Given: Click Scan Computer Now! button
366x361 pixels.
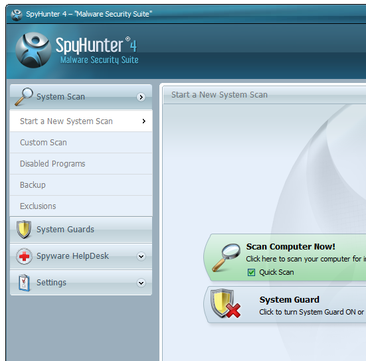Looking at the screenshot, I should pos(285,257).
